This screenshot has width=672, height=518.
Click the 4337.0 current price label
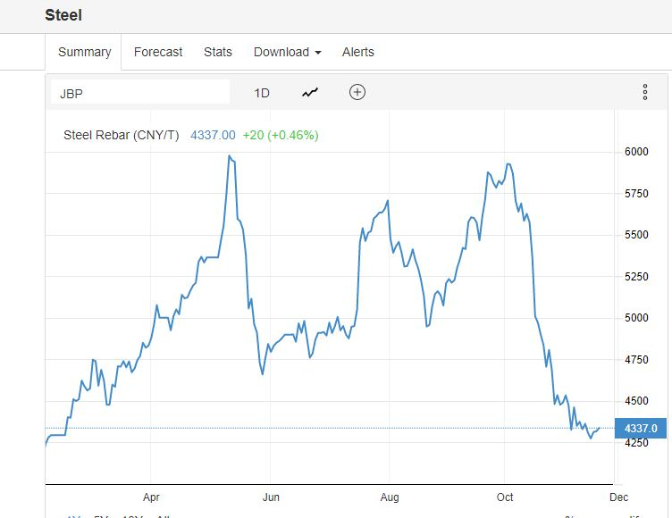[641, 428]
